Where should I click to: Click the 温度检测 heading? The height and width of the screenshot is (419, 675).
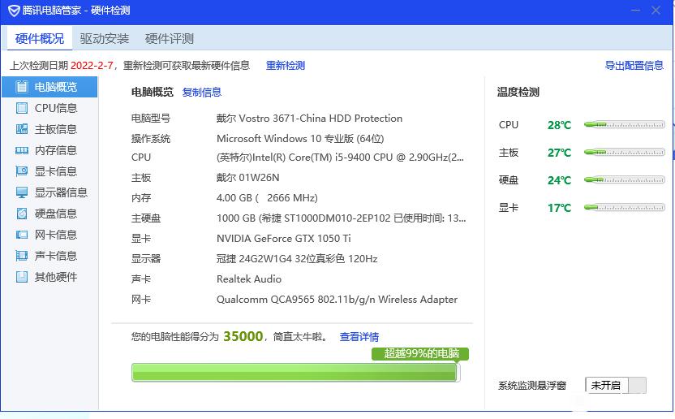518,92
